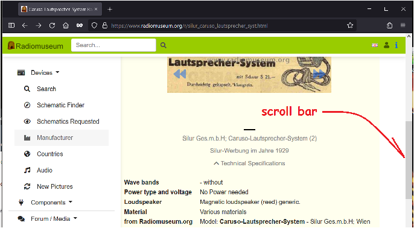Click the magnifier search icon beside the search box

pos(164,45)
